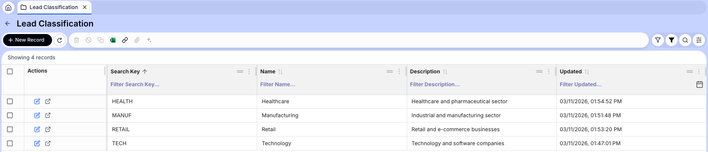Edit the HEALTH record with pencil icon
This screenshot has width=708, height=152.
pos(37,101)
